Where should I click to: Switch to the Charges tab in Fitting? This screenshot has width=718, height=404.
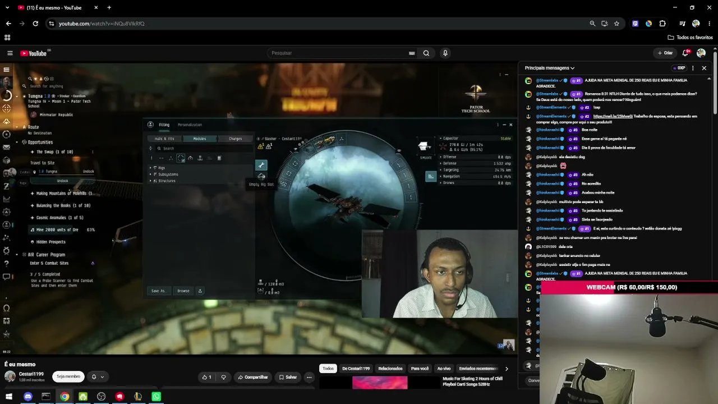click(x=236, y=139)
